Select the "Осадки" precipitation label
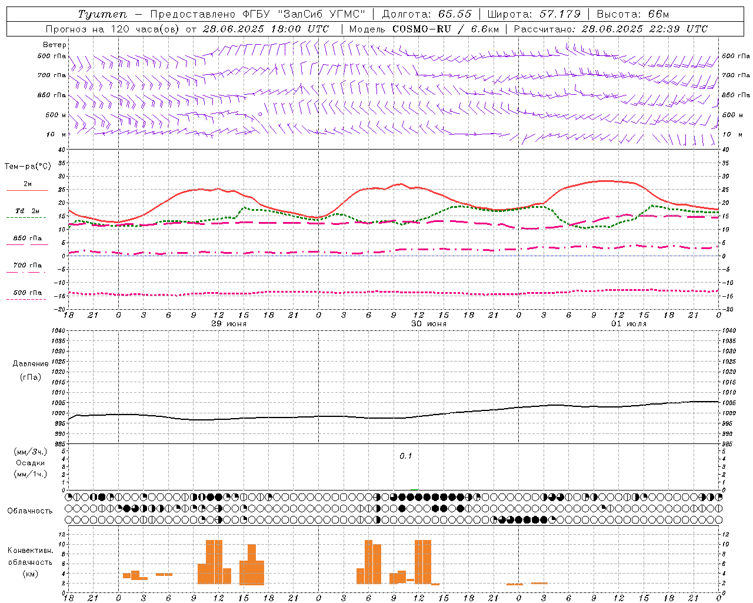This screenshot has height=603, width=753. [x=31, y=463]
